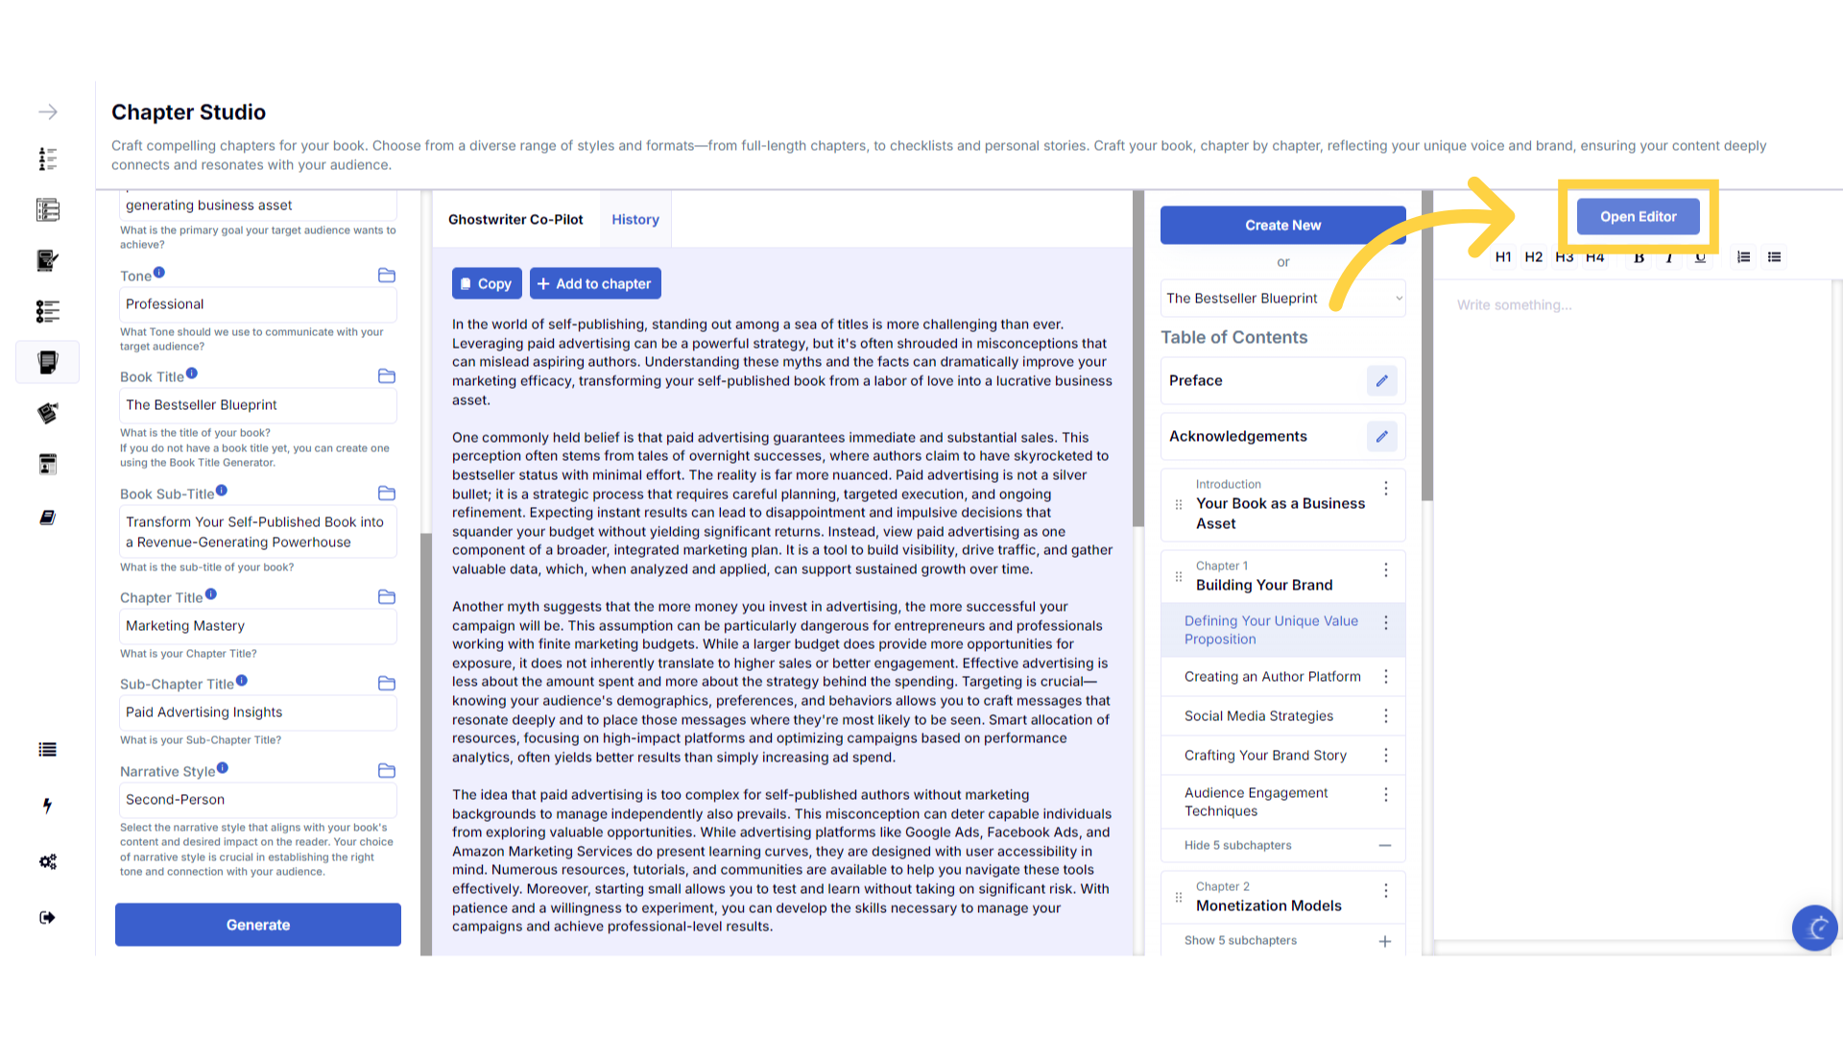Insert a bulleted list in editor
Image resolution: width=1843 pixels, height=1037 pixels.
tap(1774, 257)
